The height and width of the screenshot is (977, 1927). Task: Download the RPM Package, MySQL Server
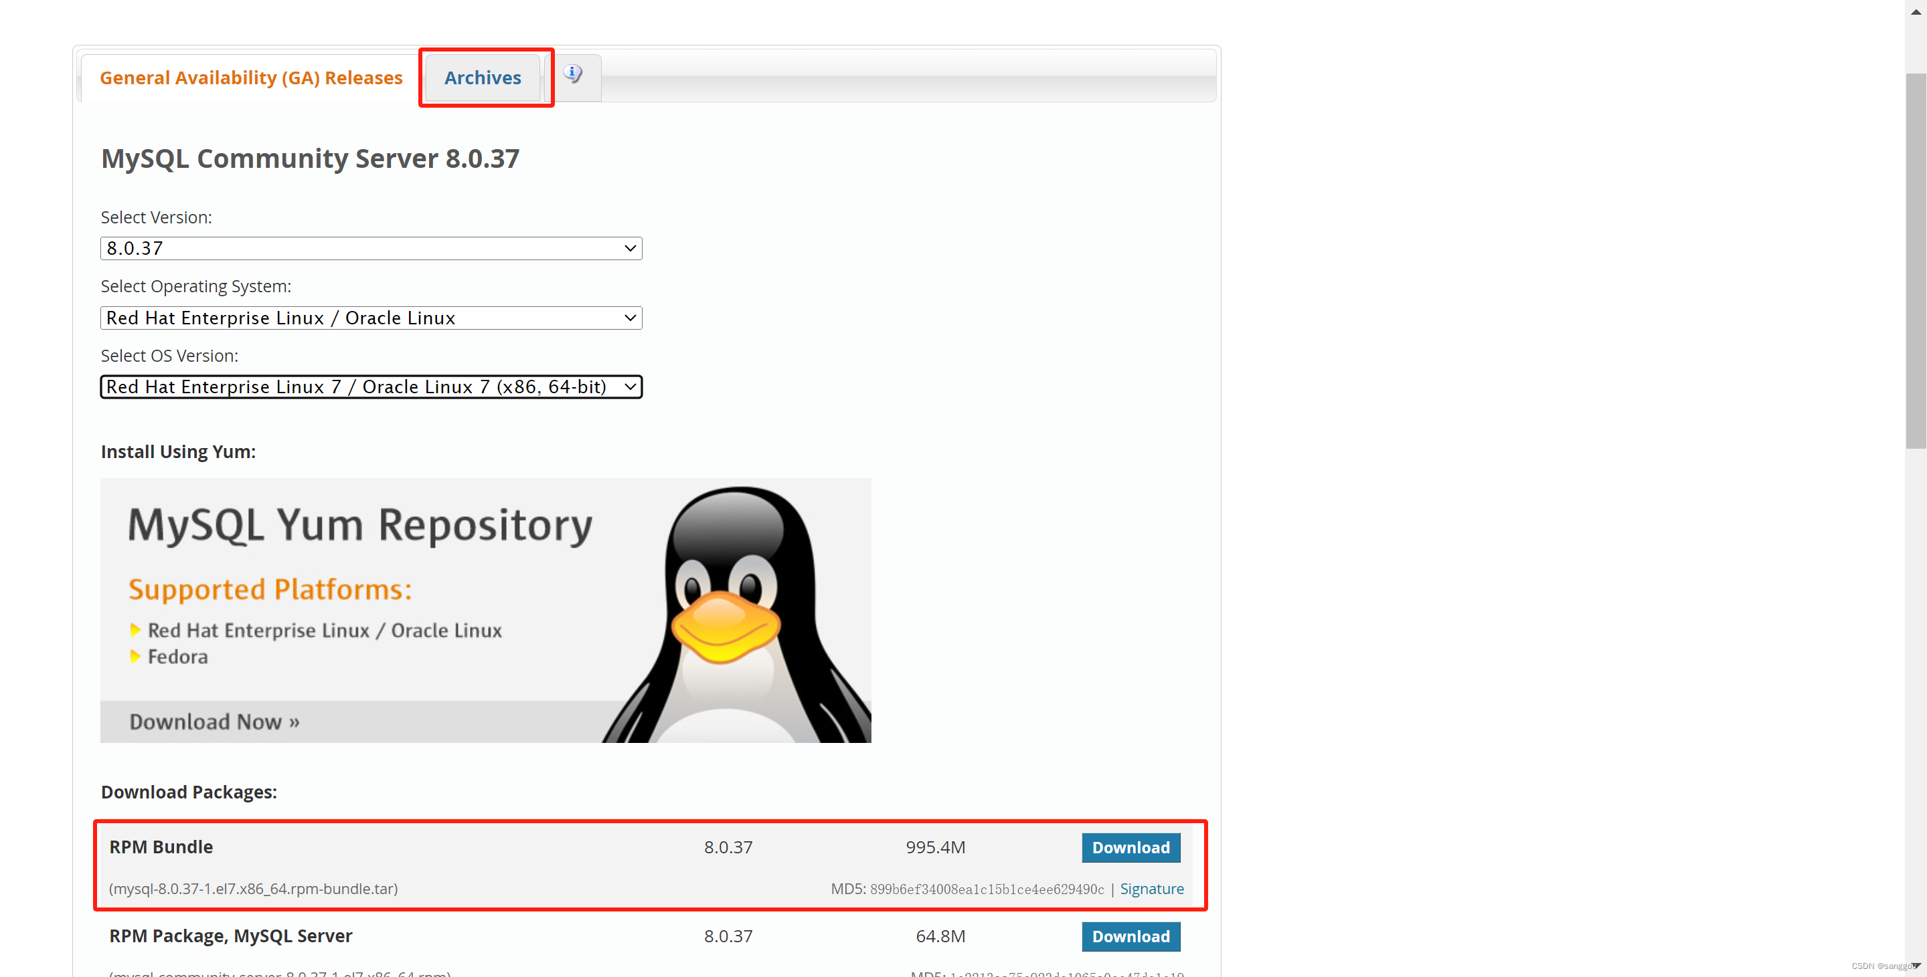coord(1130,937)
